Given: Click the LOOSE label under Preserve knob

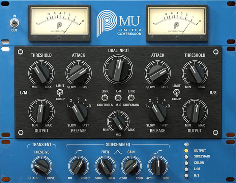Looking at the screenshot, I should click(50, 178).
